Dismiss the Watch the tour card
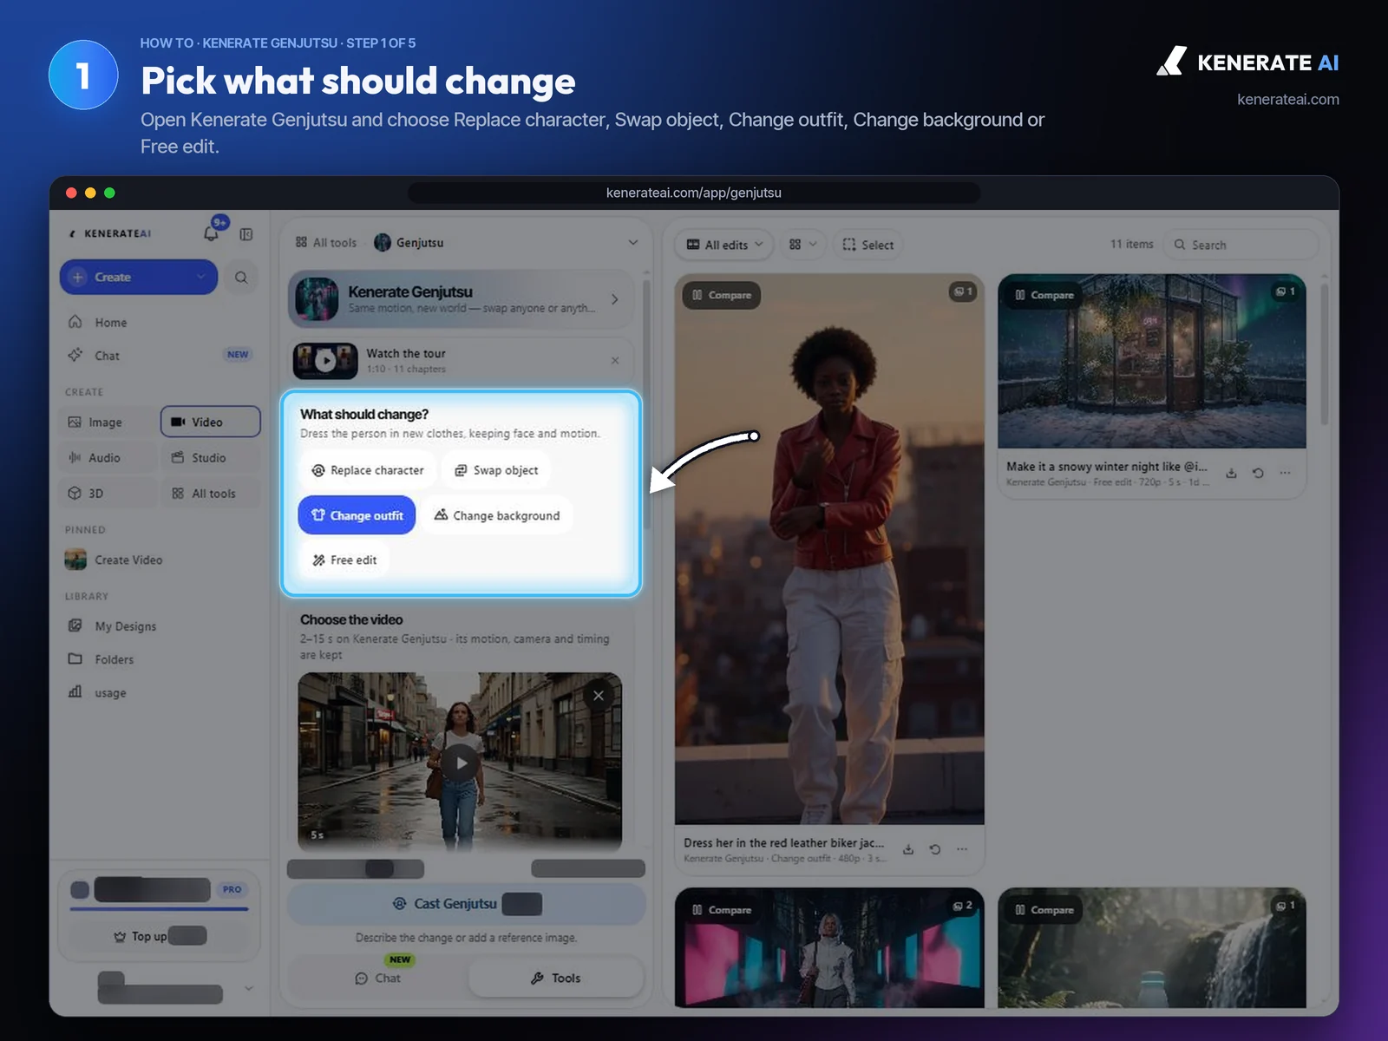The height and width of the screenshot is (1041, 1388). pos(615,361)
